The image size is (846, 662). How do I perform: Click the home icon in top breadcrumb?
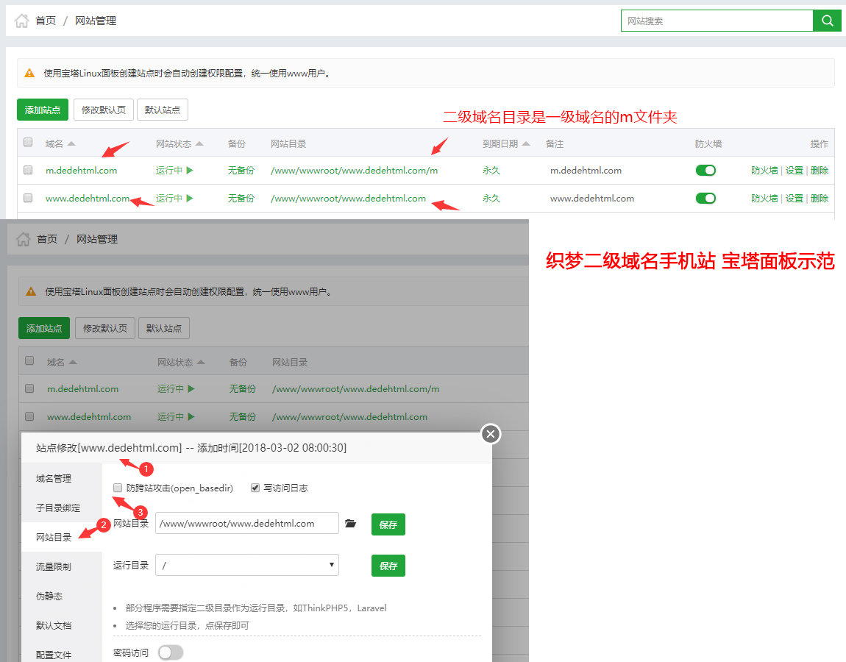22,21
